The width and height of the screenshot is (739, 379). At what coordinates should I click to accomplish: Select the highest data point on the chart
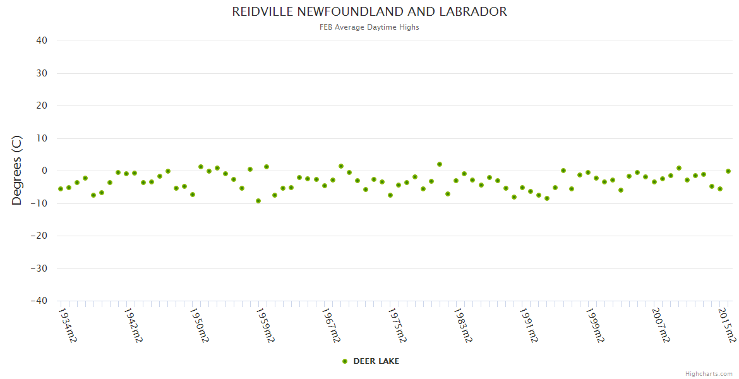pos(440,164)
